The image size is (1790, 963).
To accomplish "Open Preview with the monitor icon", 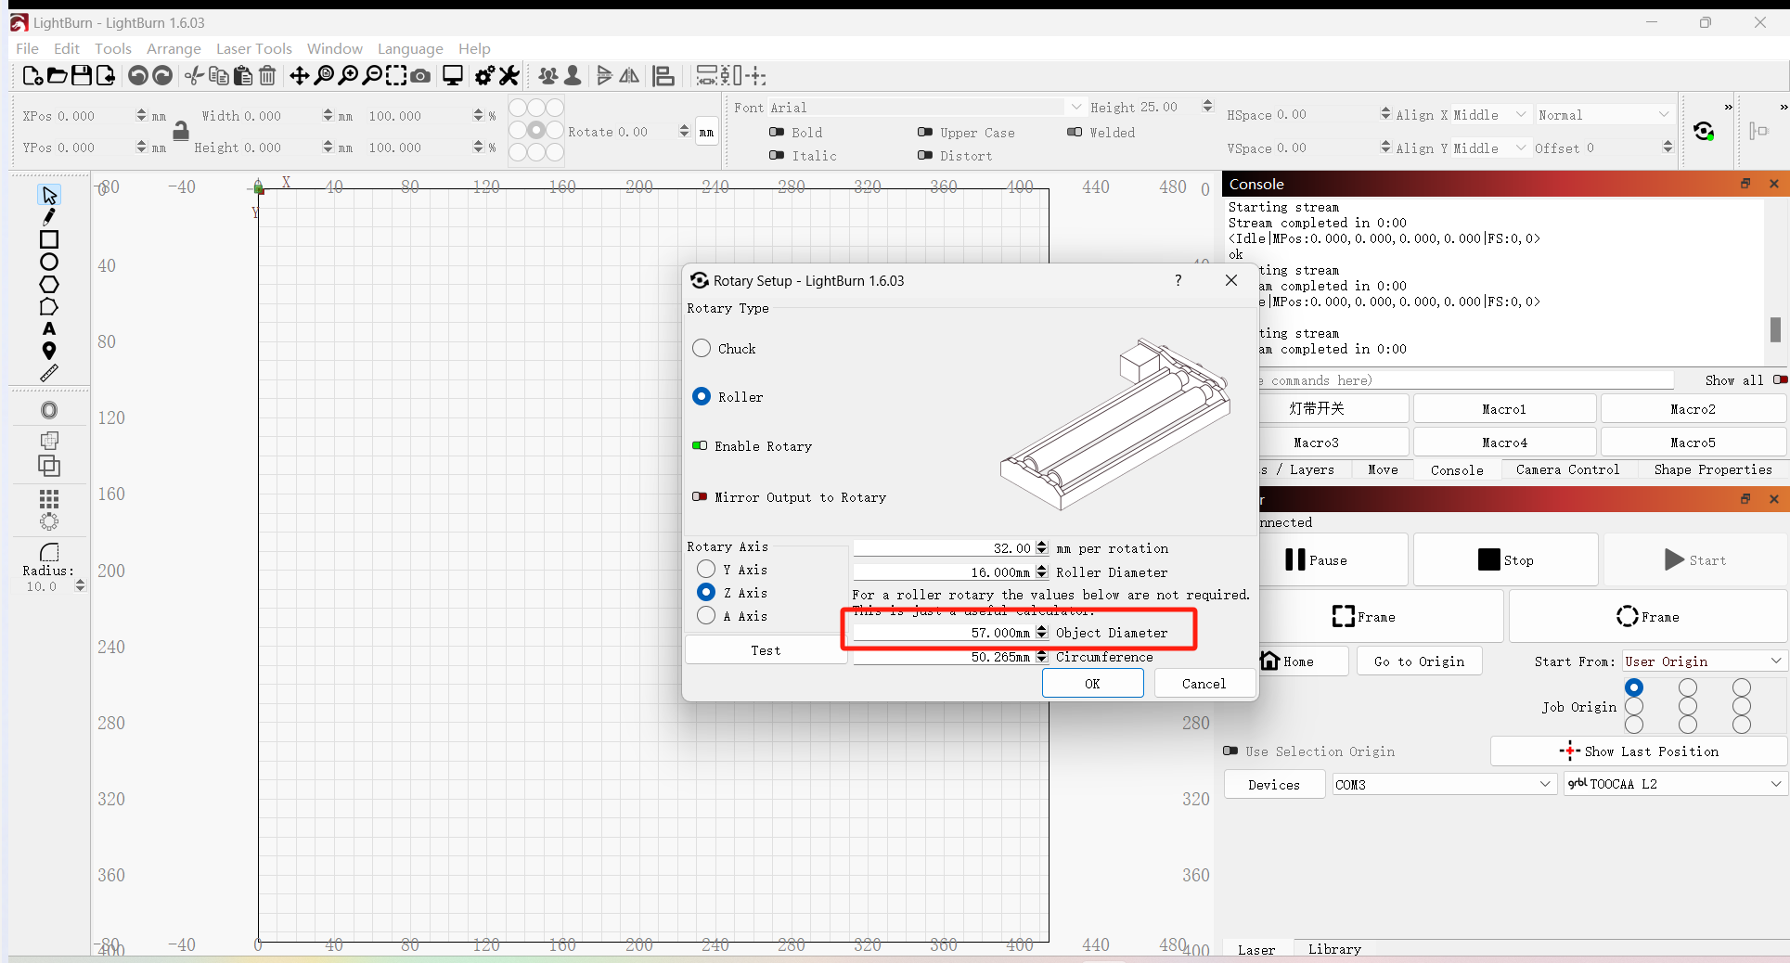I will [453, 76].
